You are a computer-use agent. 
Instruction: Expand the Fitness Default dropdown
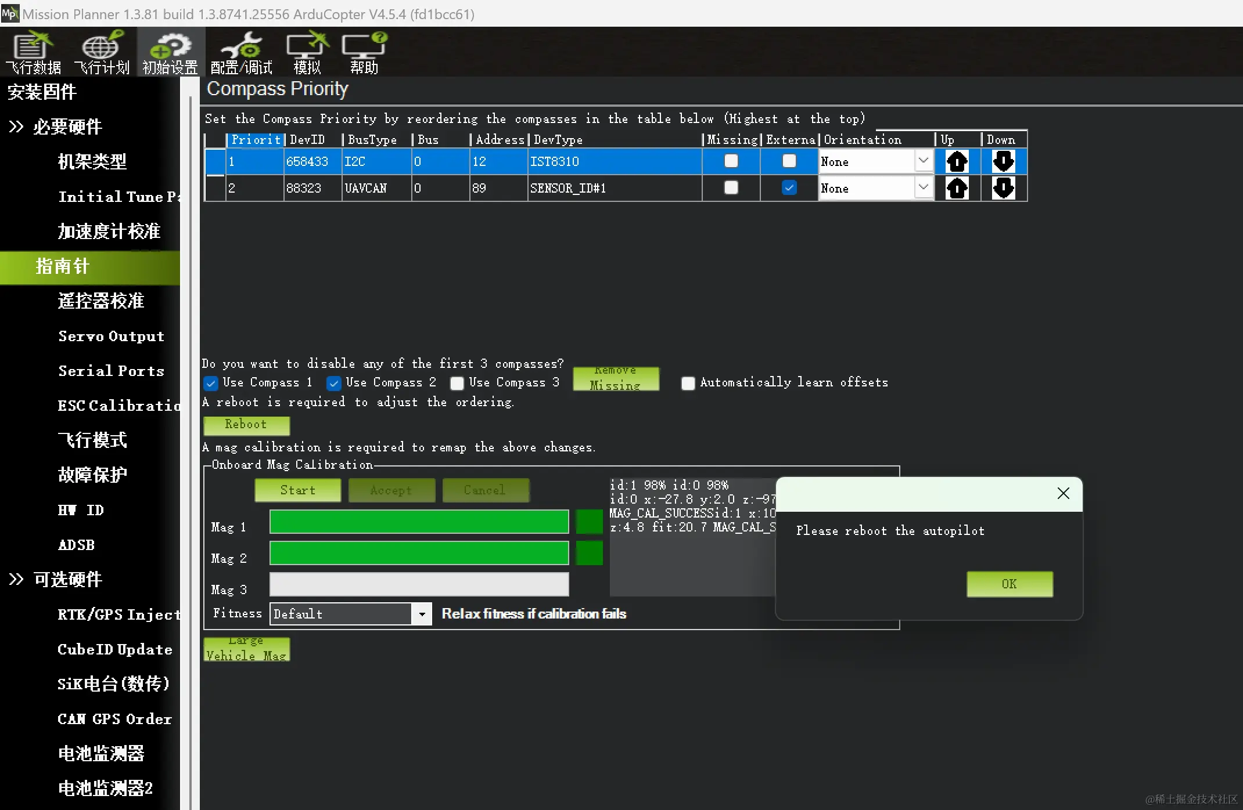pyautogui.click(x=422, y=614)
